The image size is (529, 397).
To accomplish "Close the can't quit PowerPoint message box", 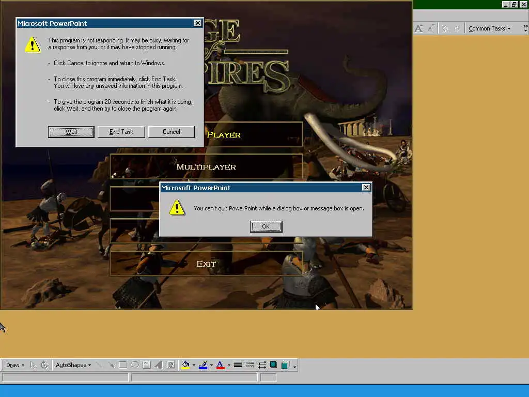I will coord(366,187).
